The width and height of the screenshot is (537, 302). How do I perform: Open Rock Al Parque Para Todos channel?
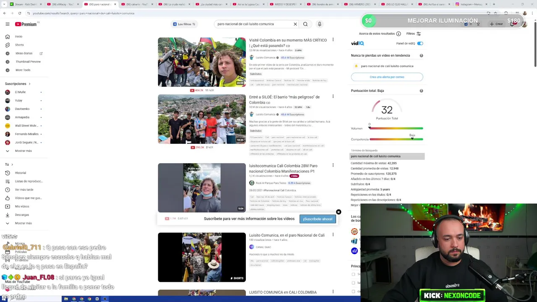click(271, 183)
